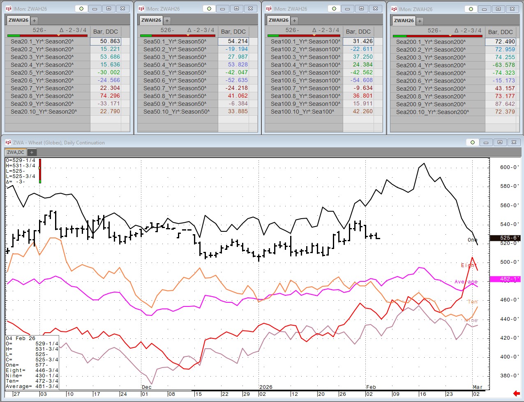Click the plus tab button in the Season100 IMon window

pyautogui.click(x=294, y=20)
